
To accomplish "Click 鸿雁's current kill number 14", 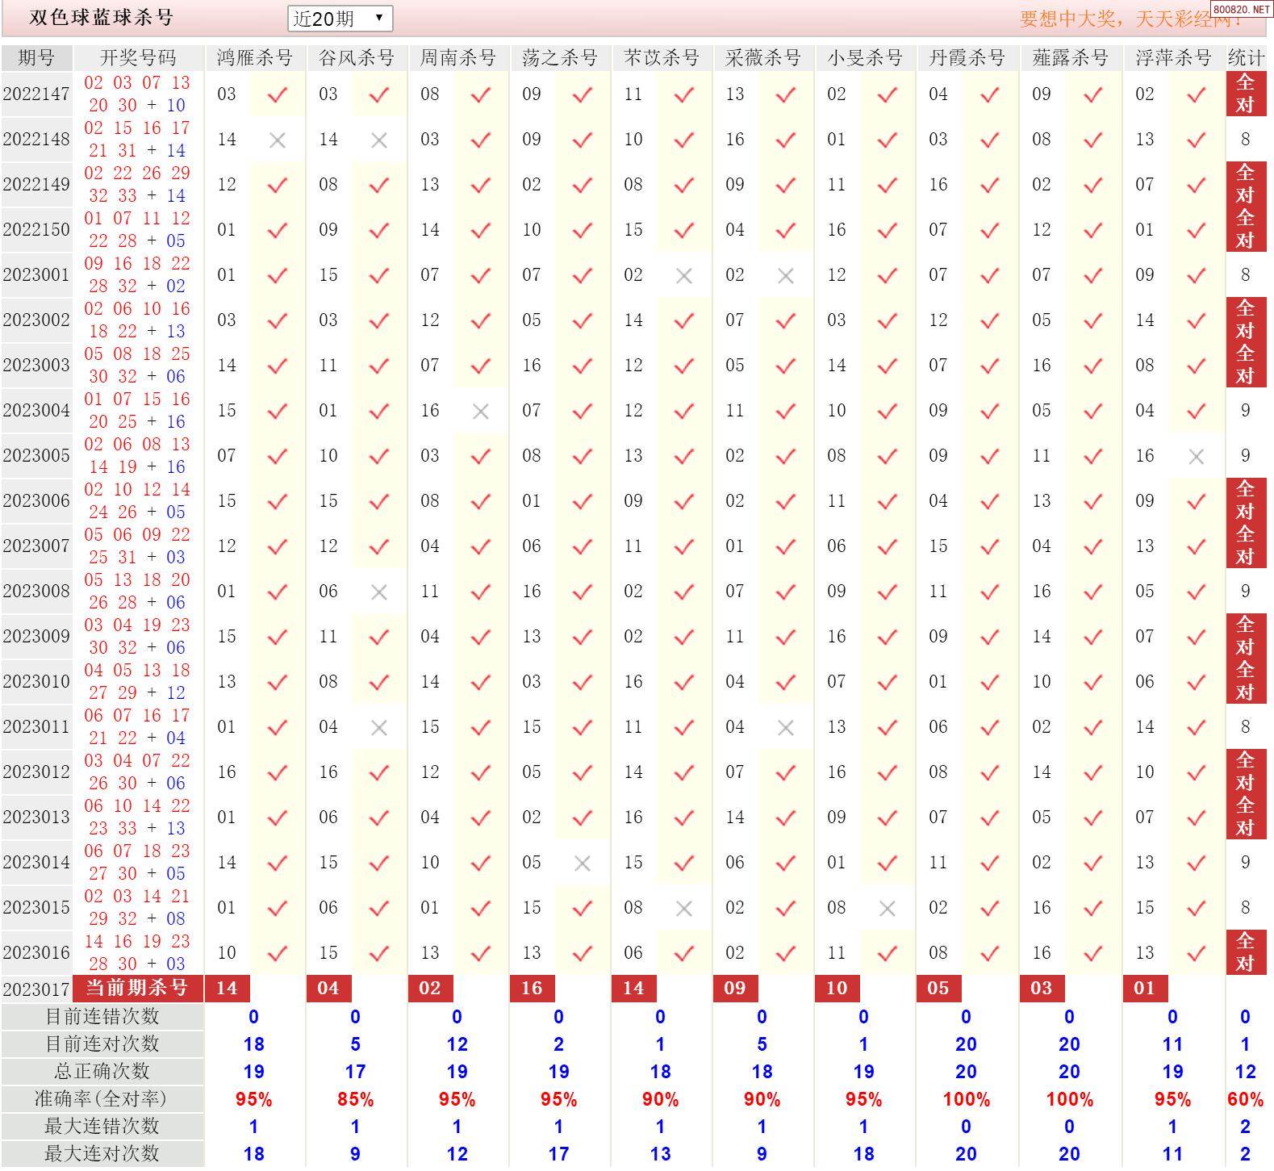I will 228,988.
